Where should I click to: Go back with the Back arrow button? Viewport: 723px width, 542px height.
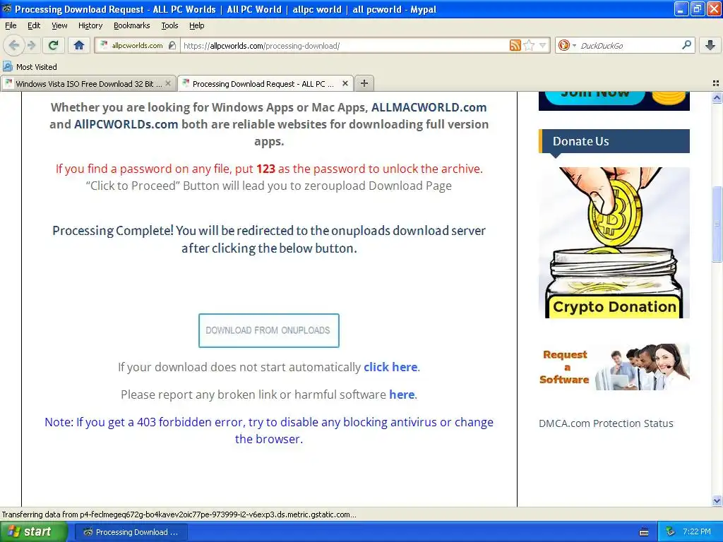click(13, 45)
